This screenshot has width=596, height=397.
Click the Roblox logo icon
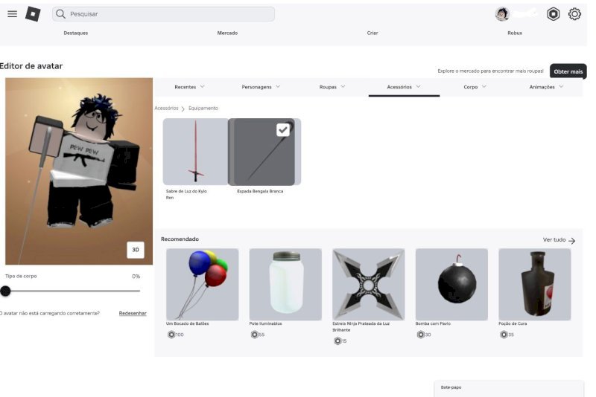click(33, 14)
